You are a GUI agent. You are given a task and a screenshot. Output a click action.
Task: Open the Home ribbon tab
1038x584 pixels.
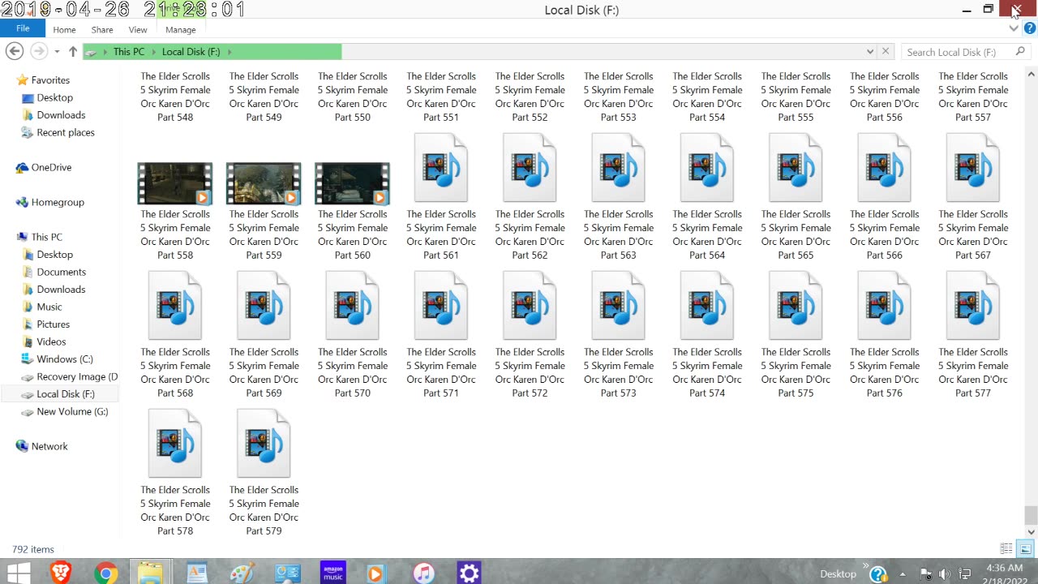point(64,29)
